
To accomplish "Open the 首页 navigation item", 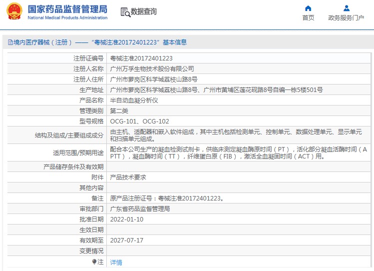I will click(x=308, y=18).
